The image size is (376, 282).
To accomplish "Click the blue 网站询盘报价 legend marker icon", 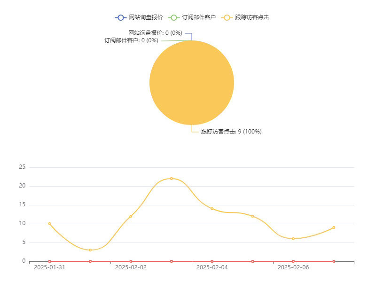I will [x=121, y=17].
